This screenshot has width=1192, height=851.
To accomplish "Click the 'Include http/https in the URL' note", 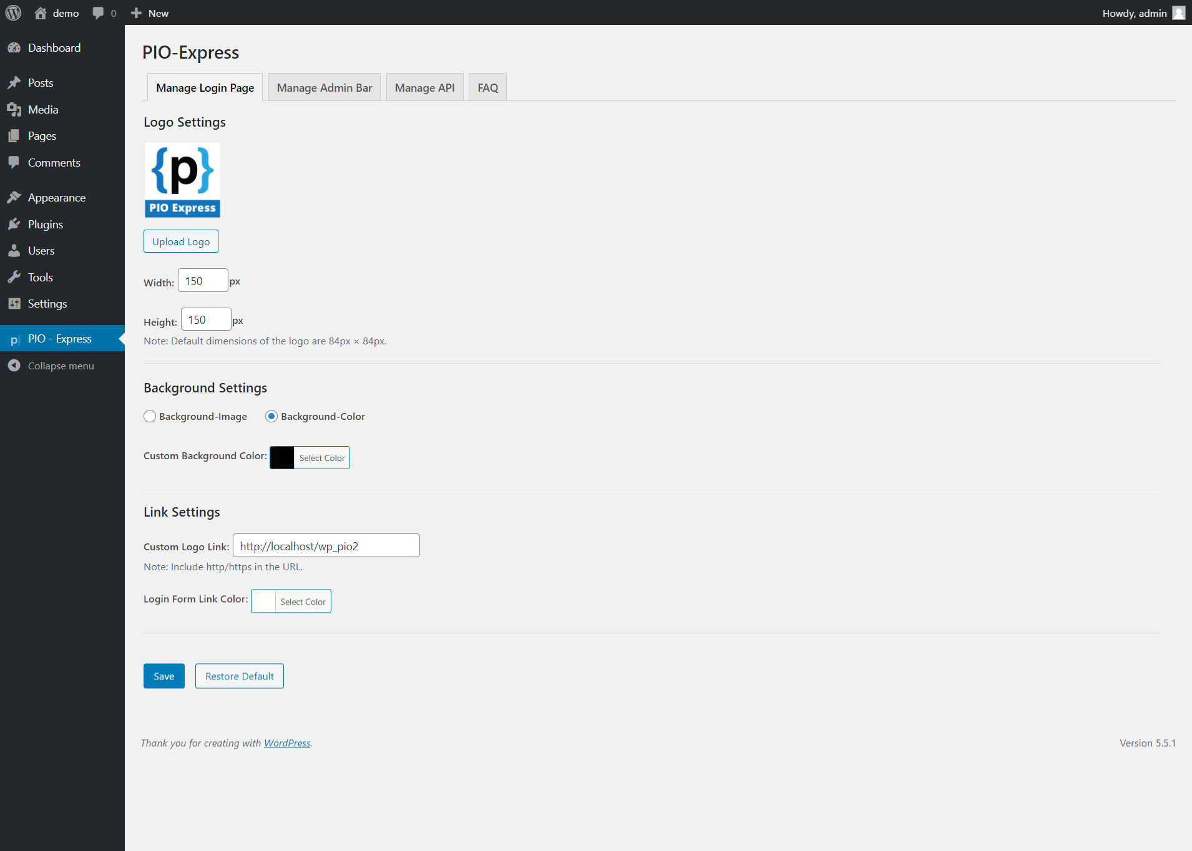I will [x=223, y=567].
